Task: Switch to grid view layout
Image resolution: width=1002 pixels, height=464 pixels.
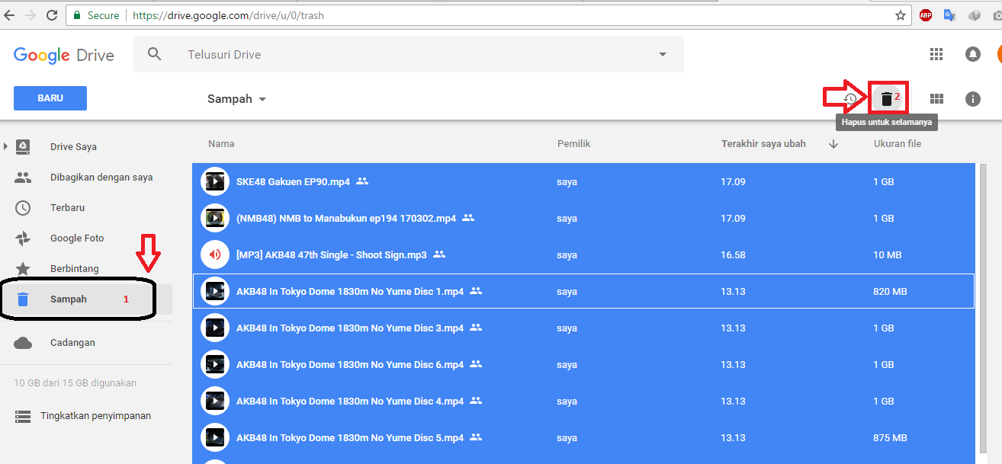Action: coord(936,99)
